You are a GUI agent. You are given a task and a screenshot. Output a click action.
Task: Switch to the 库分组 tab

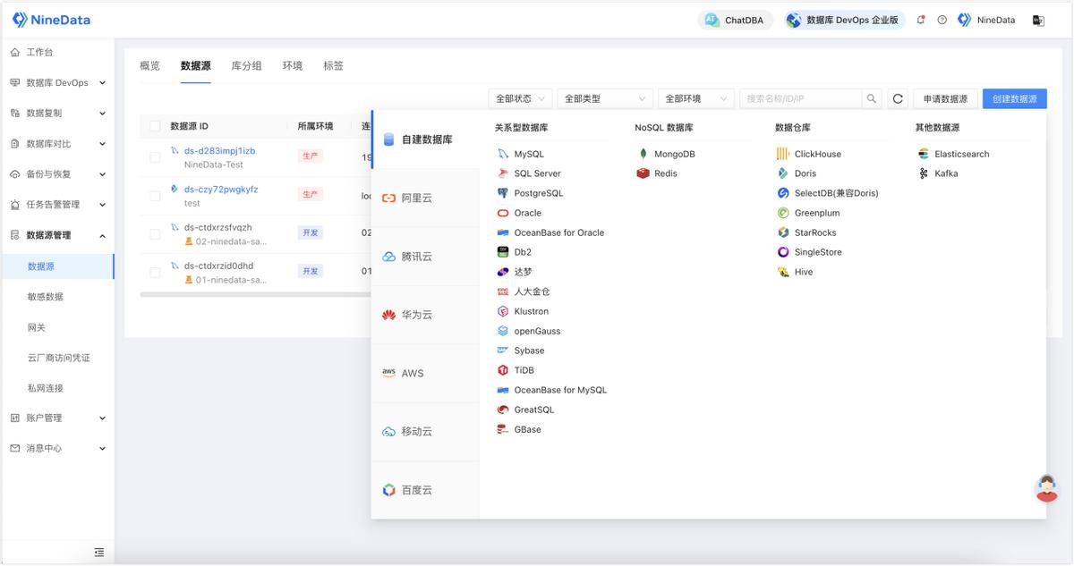point(246,66)
